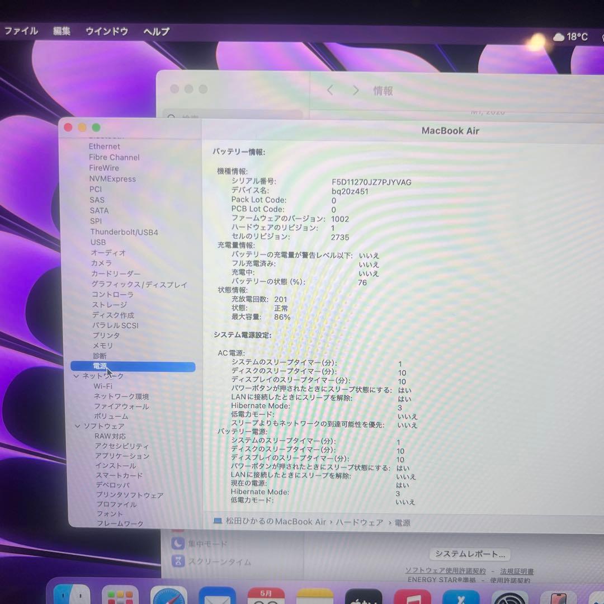Click the 18°C weather item in menu bar
The height and width of the screenshot is (604, 604).
[570, 37]
